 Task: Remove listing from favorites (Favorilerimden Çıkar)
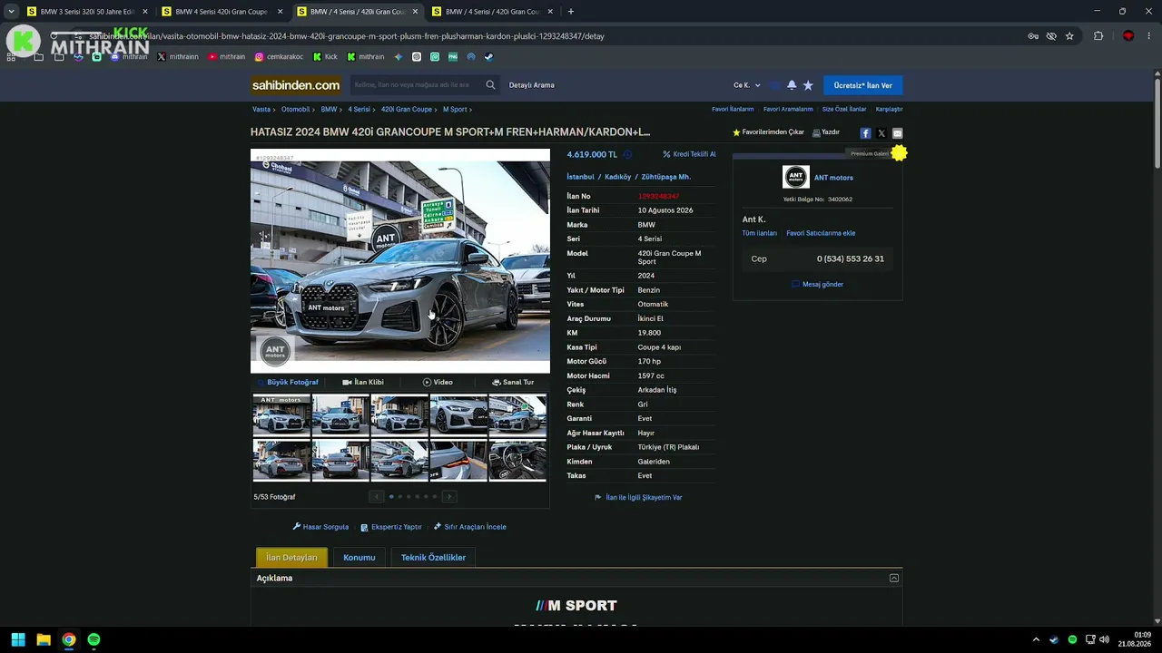click(x=769, y=132)
